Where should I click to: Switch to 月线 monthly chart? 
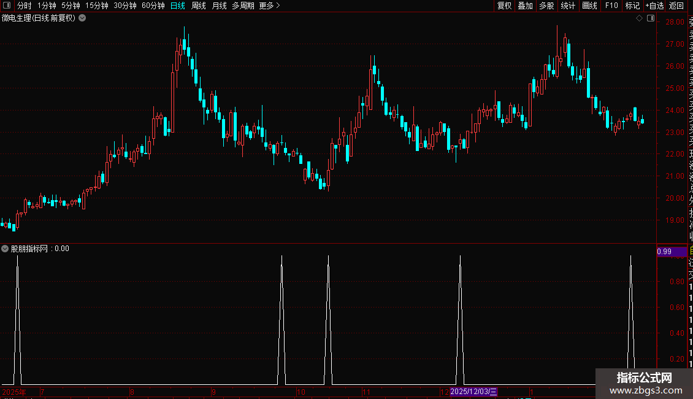[x=219, y=6]
